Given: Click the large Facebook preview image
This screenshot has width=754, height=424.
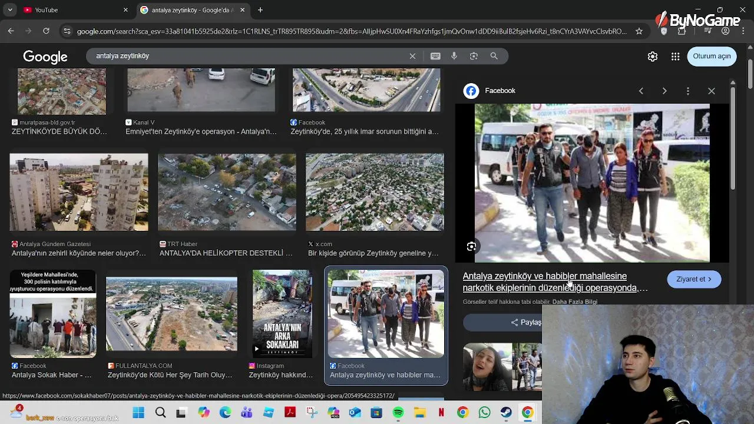Looking at the screenshot, I should [592, 183].
